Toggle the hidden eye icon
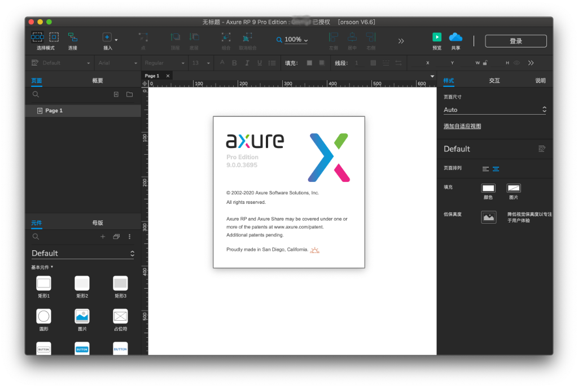The image size is (578, 388). pyautogui.click(x=516, y=63)
